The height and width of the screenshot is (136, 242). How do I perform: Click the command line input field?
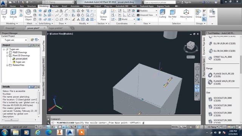pyautogui.click(x=126, y=123)
